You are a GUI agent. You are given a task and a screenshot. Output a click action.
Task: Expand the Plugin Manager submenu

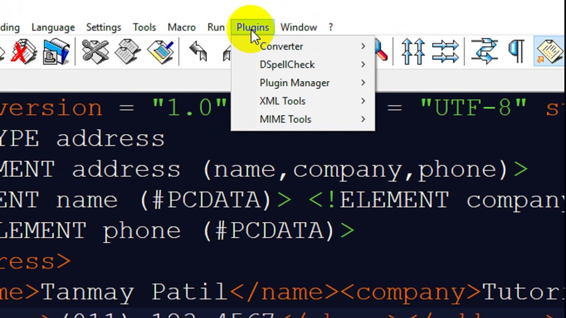coord(303,83)
